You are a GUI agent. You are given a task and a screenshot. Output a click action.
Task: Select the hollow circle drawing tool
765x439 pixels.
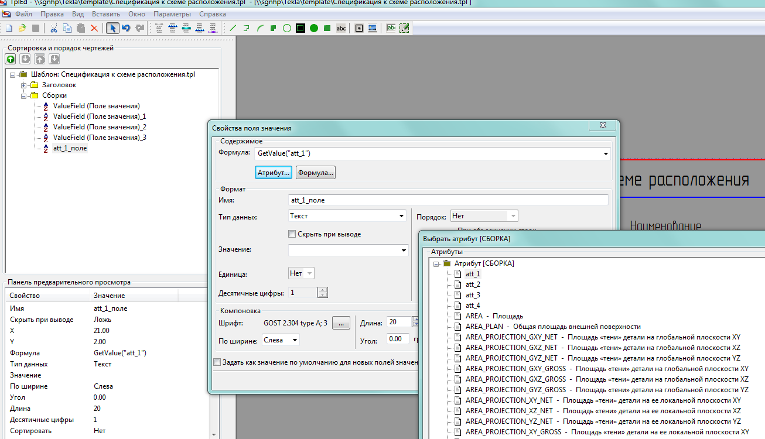287,28
